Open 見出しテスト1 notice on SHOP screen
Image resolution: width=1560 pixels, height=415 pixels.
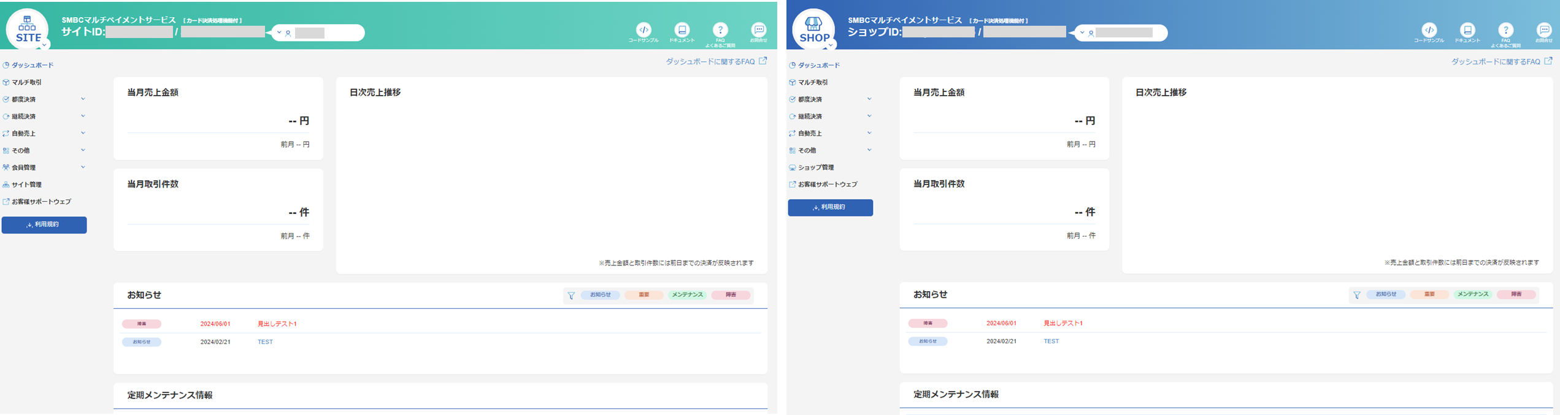(x=1063, y=323)
